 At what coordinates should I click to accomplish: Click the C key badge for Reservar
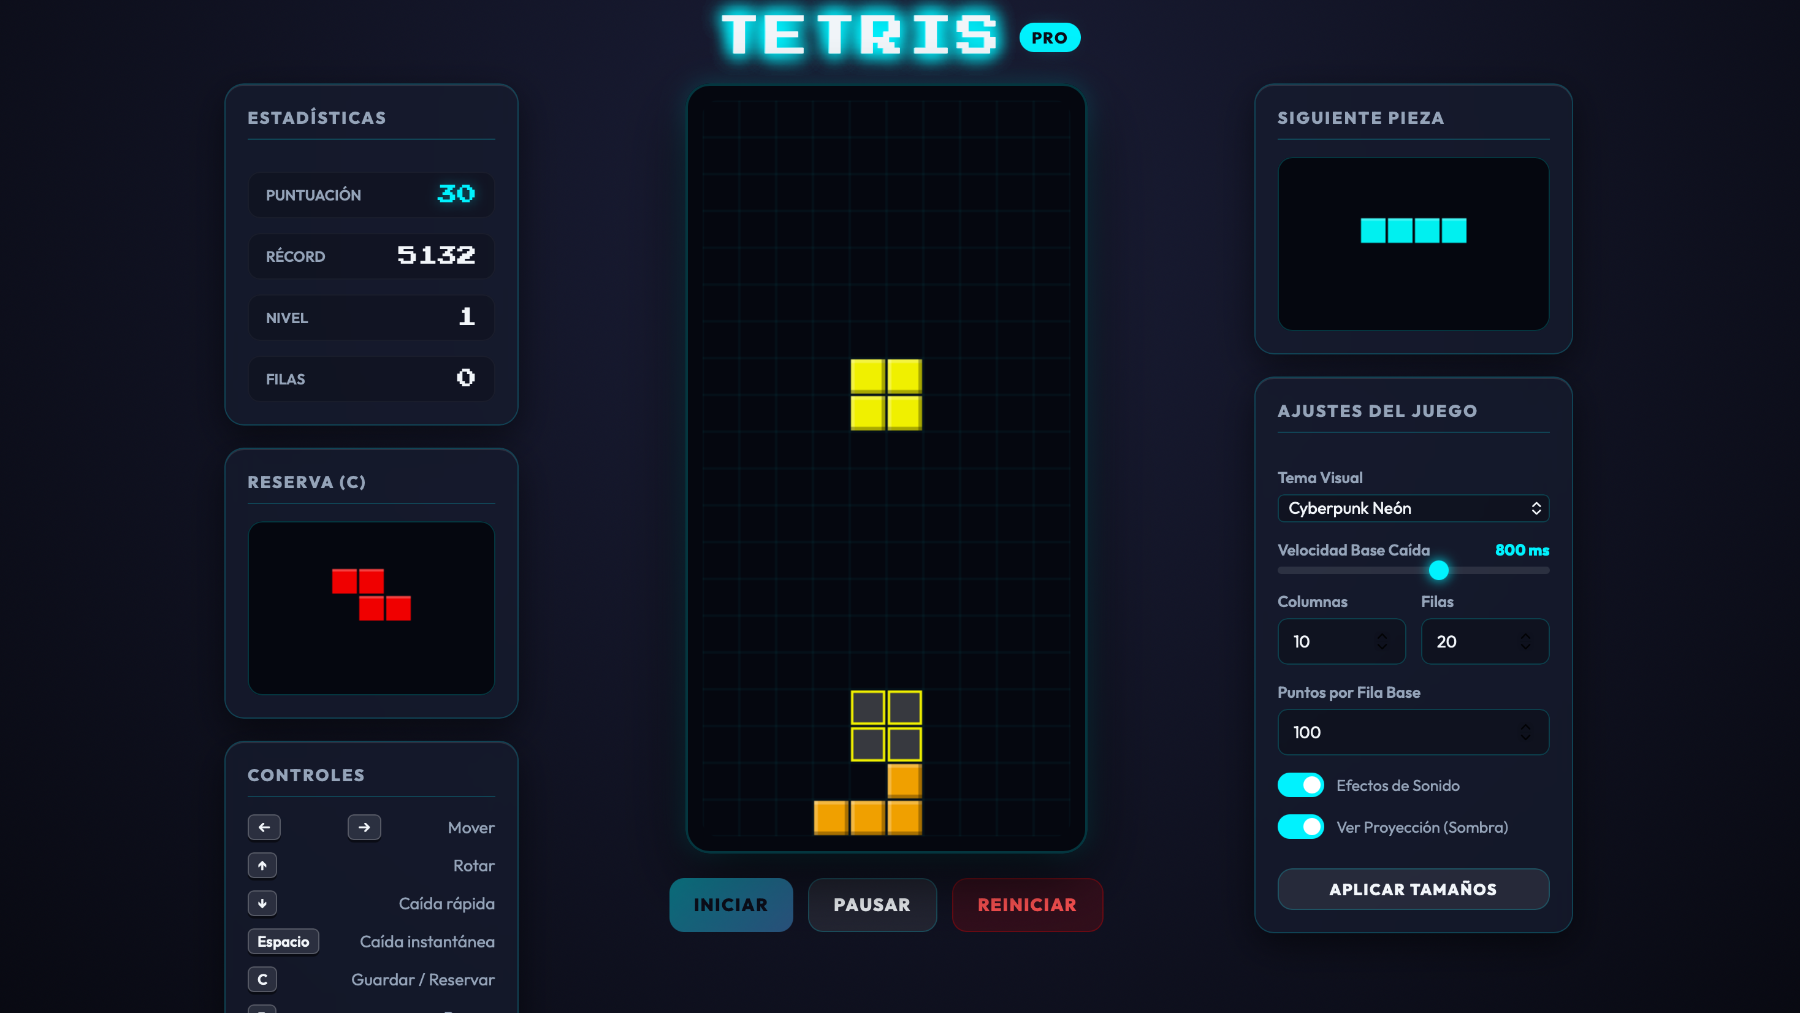pos(262,979)
